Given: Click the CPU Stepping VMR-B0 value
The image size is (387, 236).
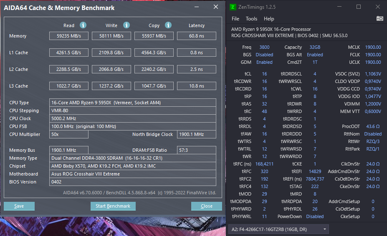Looking at the screenshot, I should pos(133,110).
